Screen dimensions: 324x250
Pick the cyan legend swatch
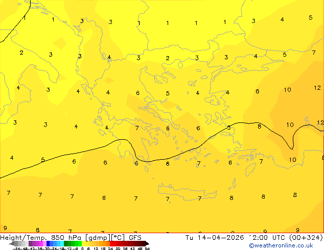click(62, 243)
